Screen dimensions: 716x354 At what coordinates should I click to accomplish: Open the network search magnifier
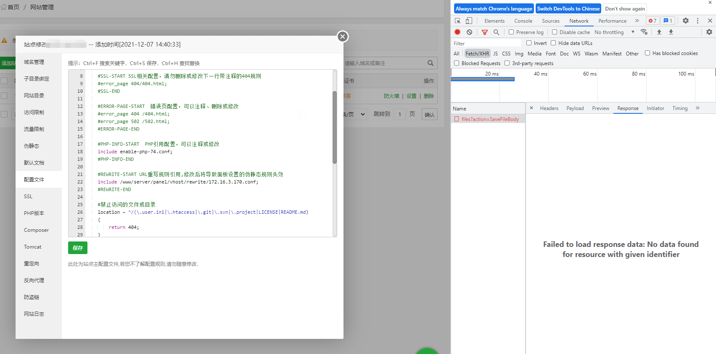(x=497, y=32)
